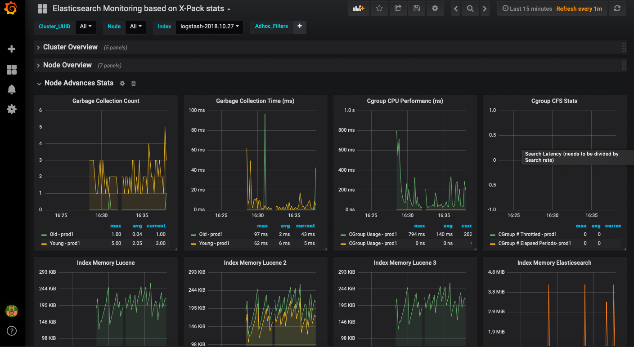Image resolution: width=634 pixels, height=347 pixels.
Task: Click the yellow Young - prod1 legend color swatch
Action: coord(44,243)
